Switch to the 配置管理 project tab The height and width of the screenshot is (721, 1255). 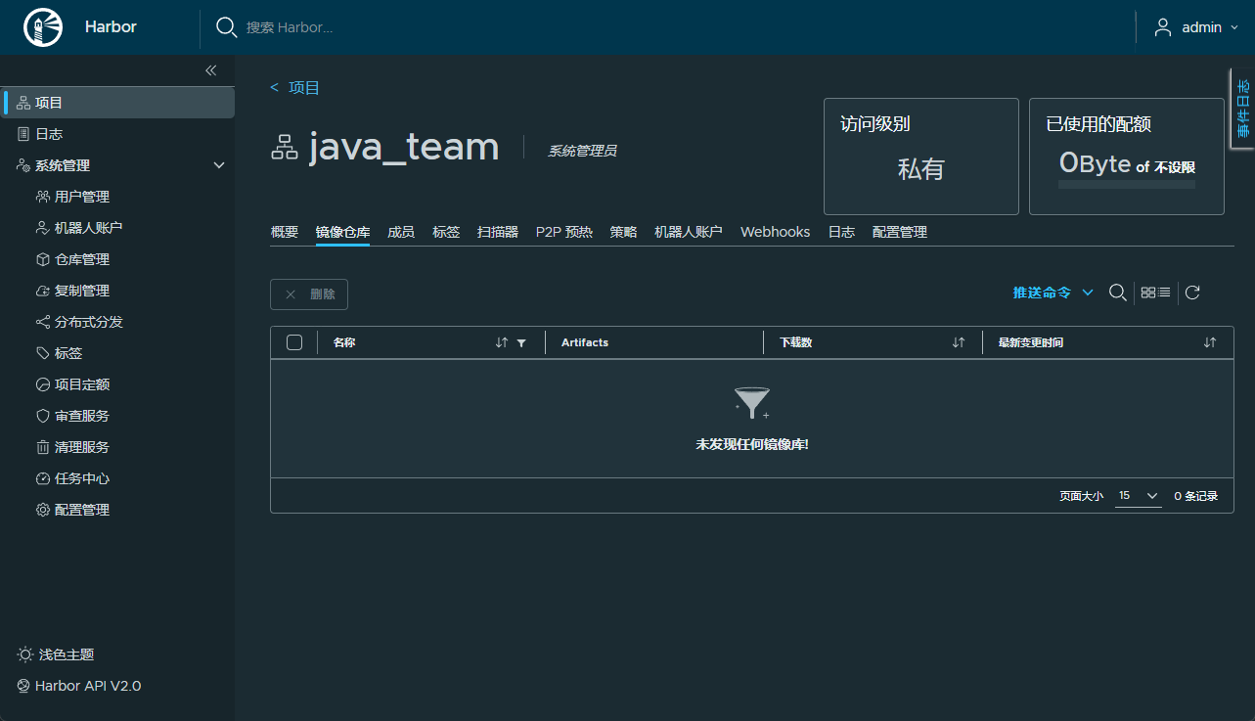(900, 232)
